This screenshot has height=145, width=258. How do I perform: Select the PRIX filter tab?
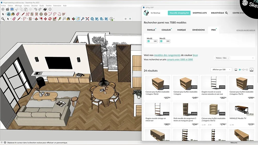pos(213,30)
